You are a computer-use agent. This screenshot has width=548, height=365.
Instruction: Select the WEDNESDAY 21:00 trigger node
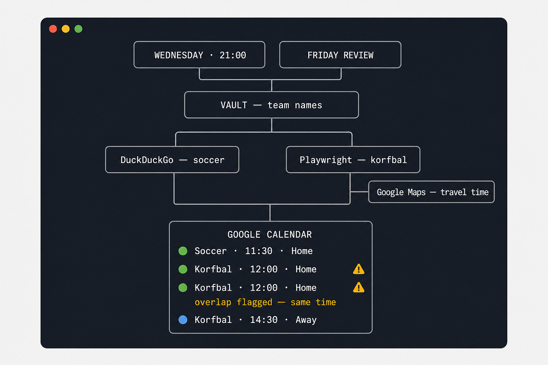coord(199,55)
